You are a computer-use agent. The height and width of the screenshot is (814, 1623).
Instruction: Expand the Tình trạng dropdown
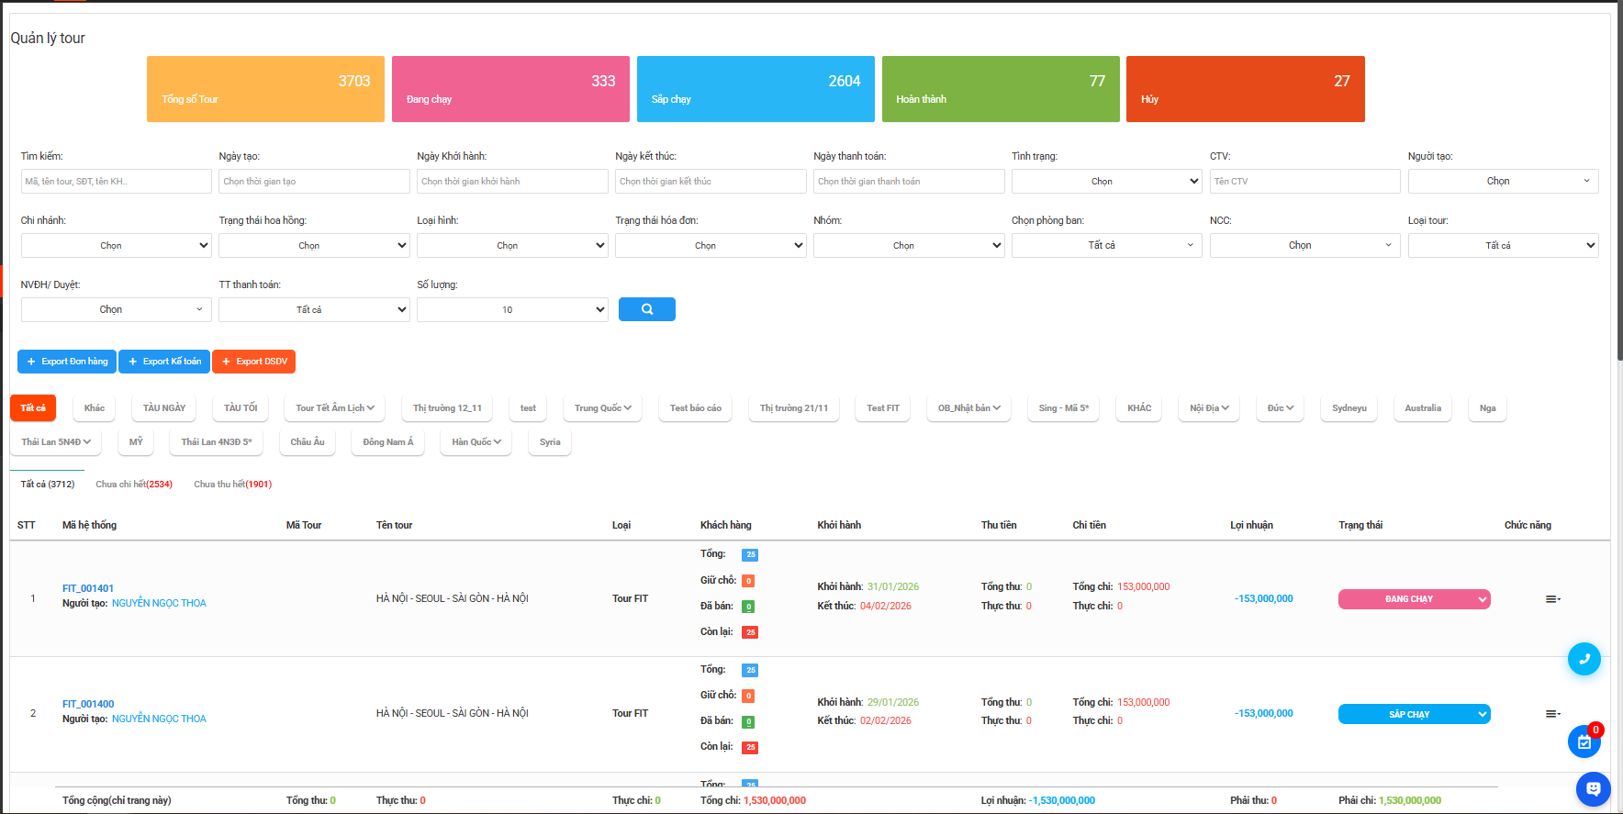click(1106, 182)
